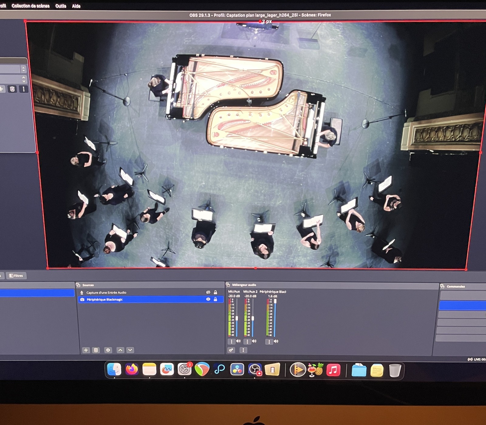This screenshot has width=486, height=425.
Task: Delete the selected source with trash icon
Action: 96,350
